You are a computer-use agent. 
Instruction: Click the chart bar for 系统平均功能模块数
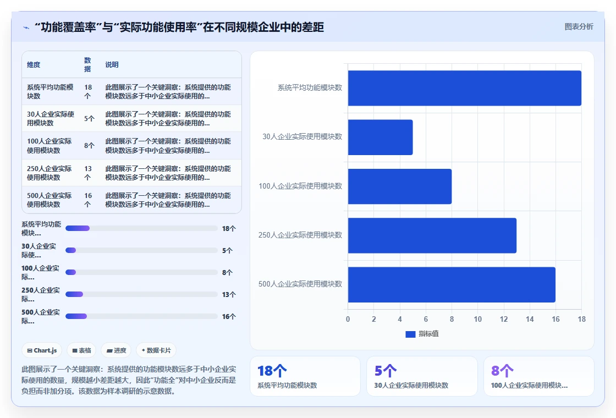464,88
